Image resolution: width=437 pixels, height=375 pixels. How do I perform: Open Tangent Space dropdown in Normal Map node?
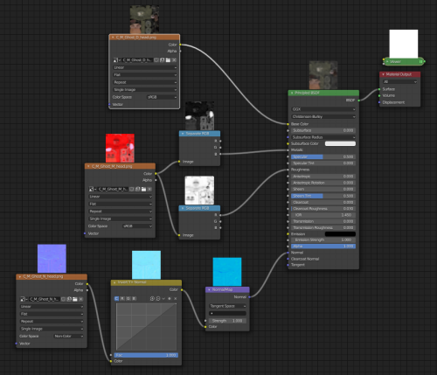[228, 306]
